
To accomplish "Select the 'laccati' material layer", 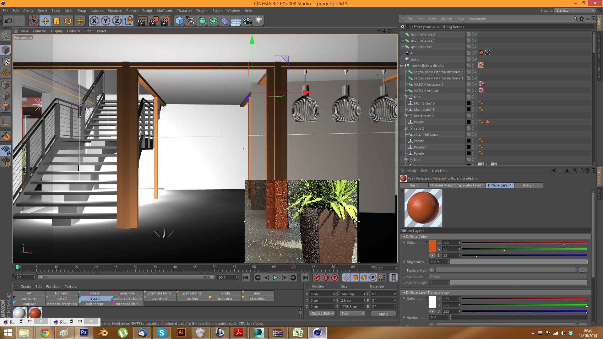I will click(94, 299).
